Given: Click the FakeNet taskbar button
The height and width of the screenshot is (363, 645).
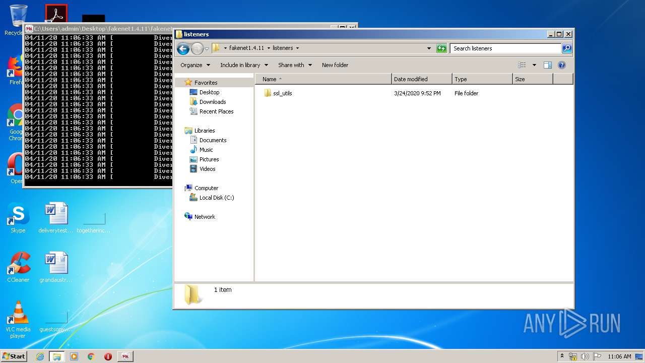Looking at the screenshot, I should [x=125, y=356].
